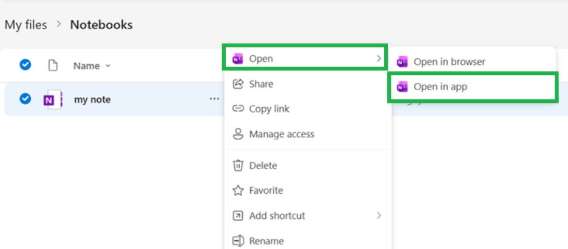Click the Manage access person icon

point(238,134)
